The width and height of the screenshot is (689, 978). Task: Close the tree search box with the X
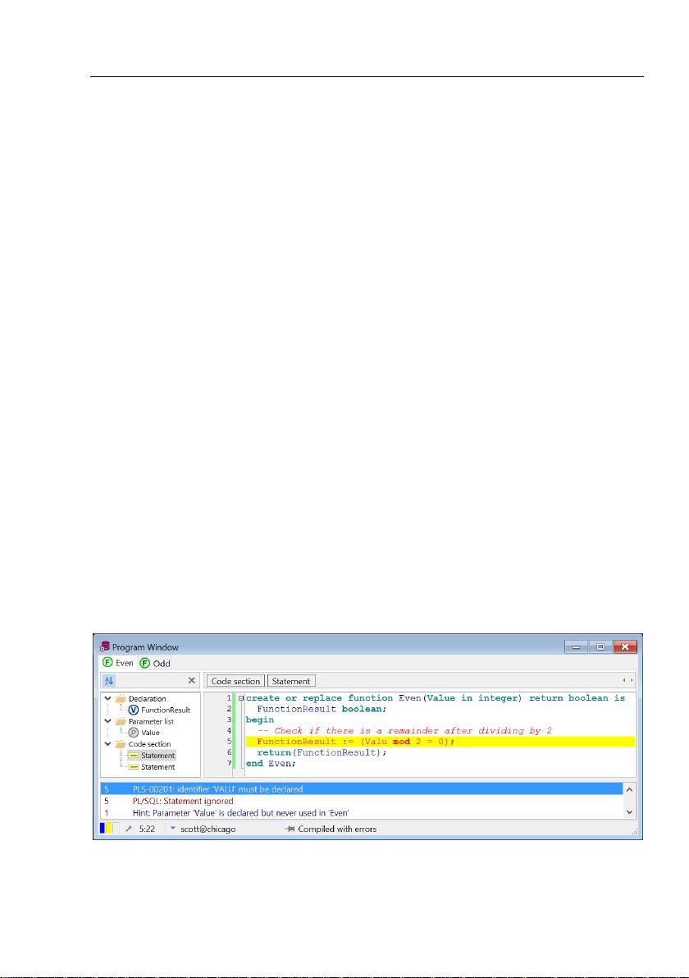click(192, 681)
